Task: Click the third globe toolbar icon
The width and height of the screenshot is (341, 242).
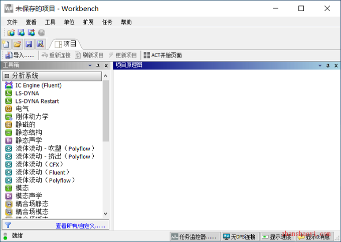Action: (x=31, y=32)
